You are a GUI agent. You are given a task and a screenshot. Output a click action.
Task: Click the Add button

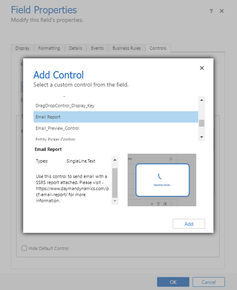click(x=189, y=224)
